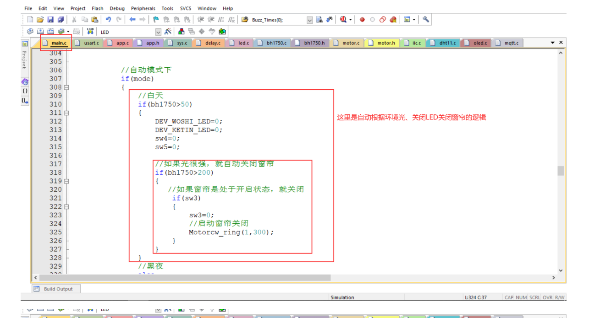Open the LED target selection dropdown
Image resolution: width=589 pixels, height=318 pixels.
point(159,32)
